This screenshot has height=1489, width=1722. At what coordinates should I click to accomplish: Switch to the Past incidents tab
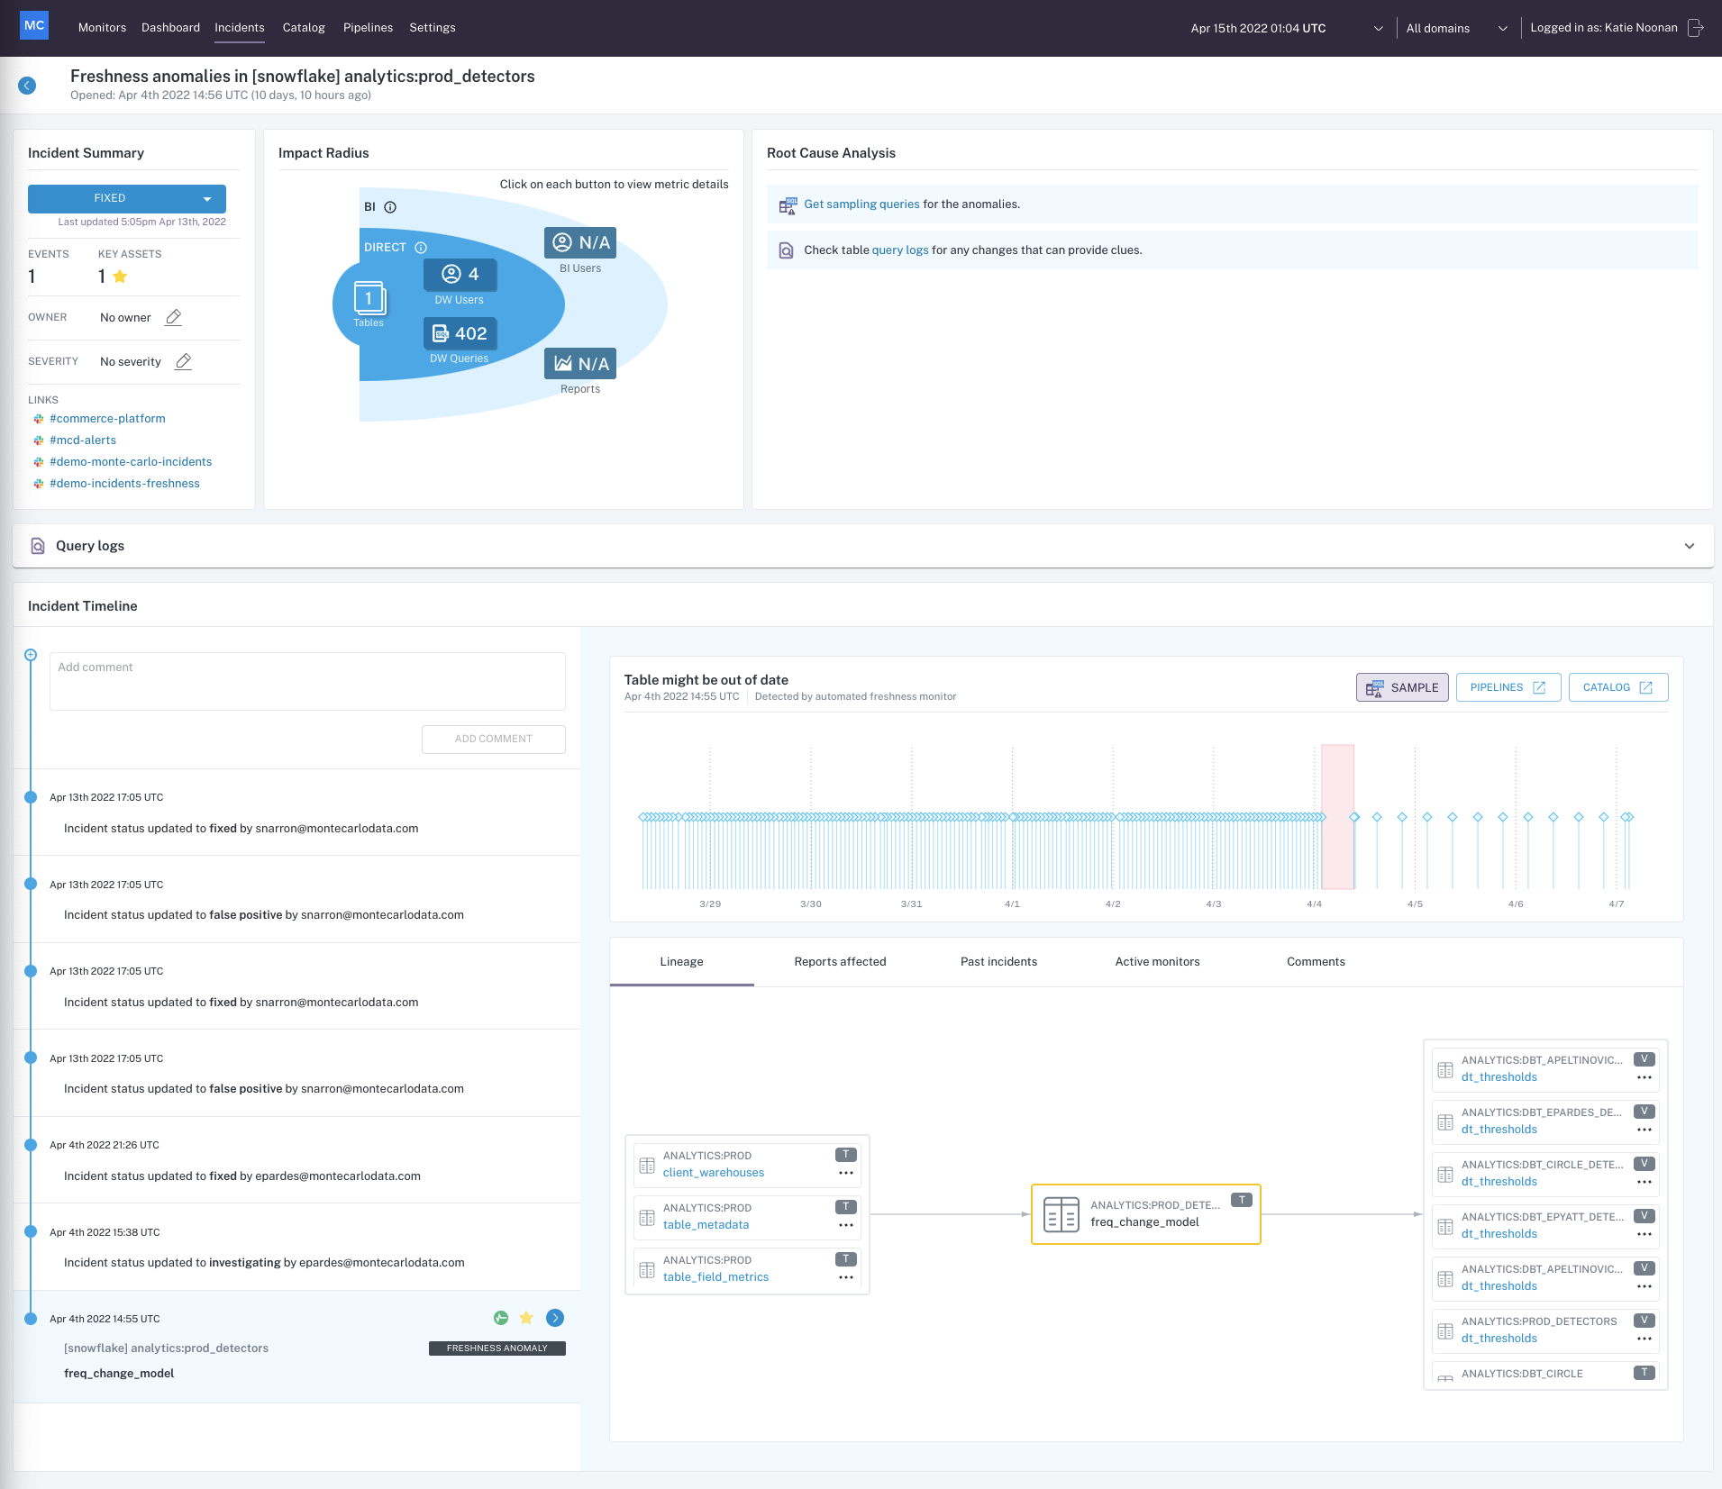(998, 962)
